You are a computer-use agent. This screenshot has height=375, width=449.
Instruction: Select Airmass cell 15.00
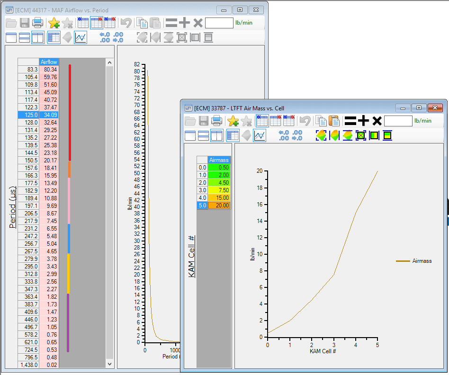(219, 198)
